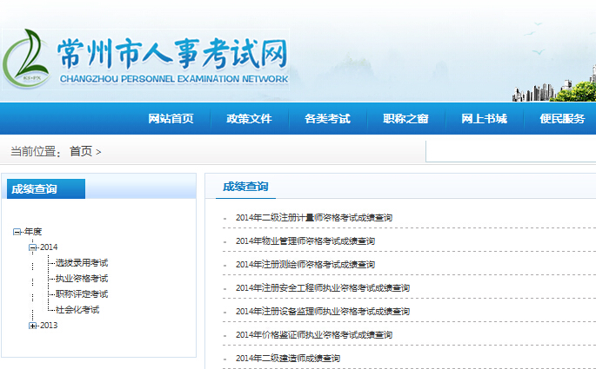Expand the 2013 year tree node
Screen dimensions: 596x369
click(x=33, y=326)
